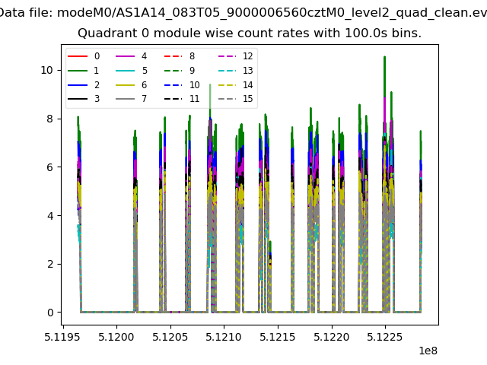Click the red line swatch for module 0

pyautogui.click(x=77, y=56)
